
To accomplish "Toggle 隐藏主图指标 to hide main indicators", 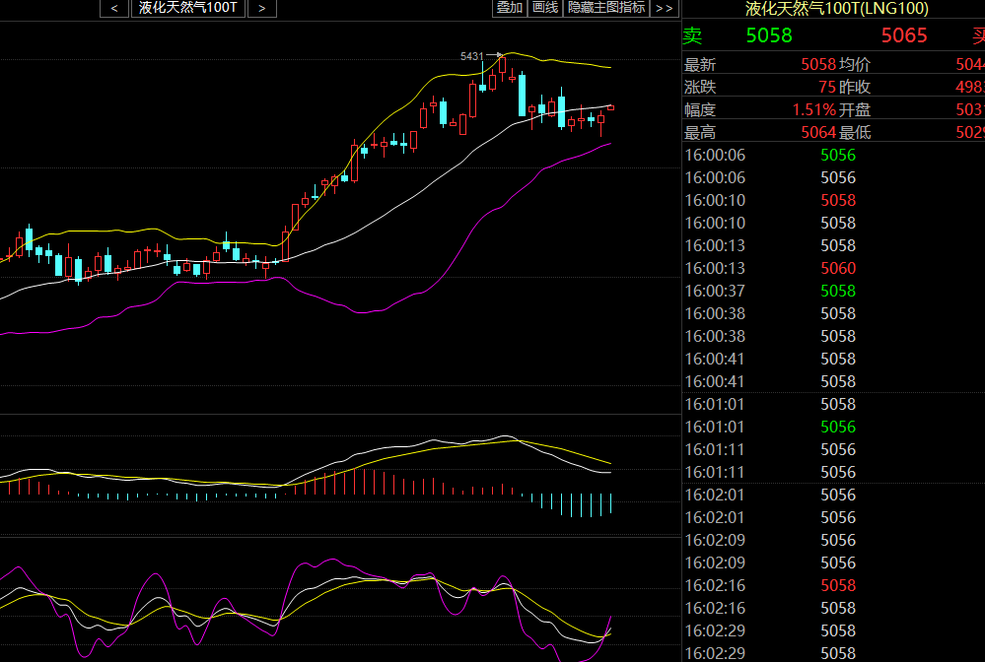I will pyautogui.click(x=606, y=8).
